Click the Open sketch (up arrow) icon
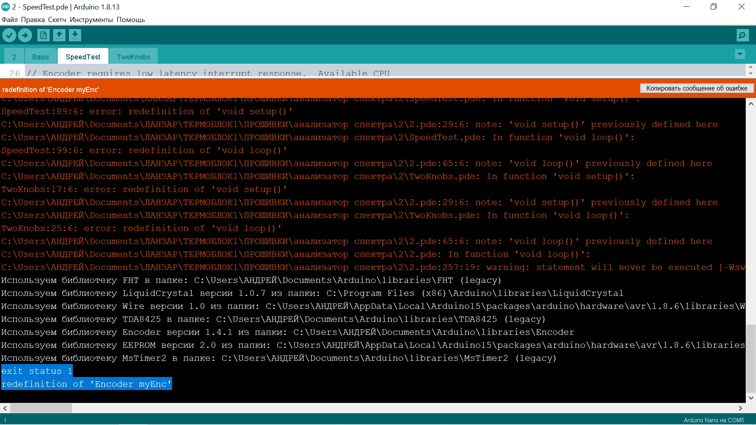Screen dimensions: 756x425 (59, 35)
